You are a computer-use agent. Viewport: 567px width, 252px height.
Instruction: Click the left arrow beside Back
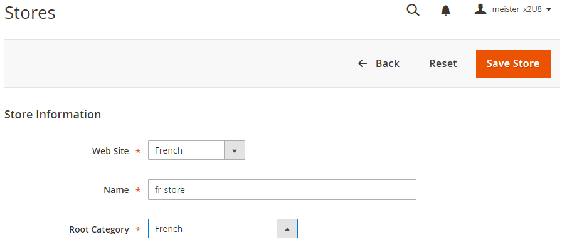363,63
